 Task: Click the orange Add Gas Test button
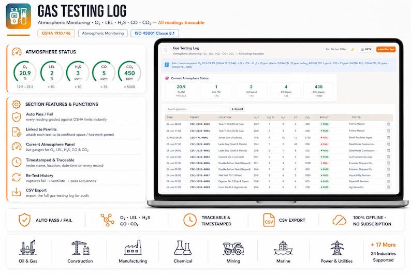point(386,49)
